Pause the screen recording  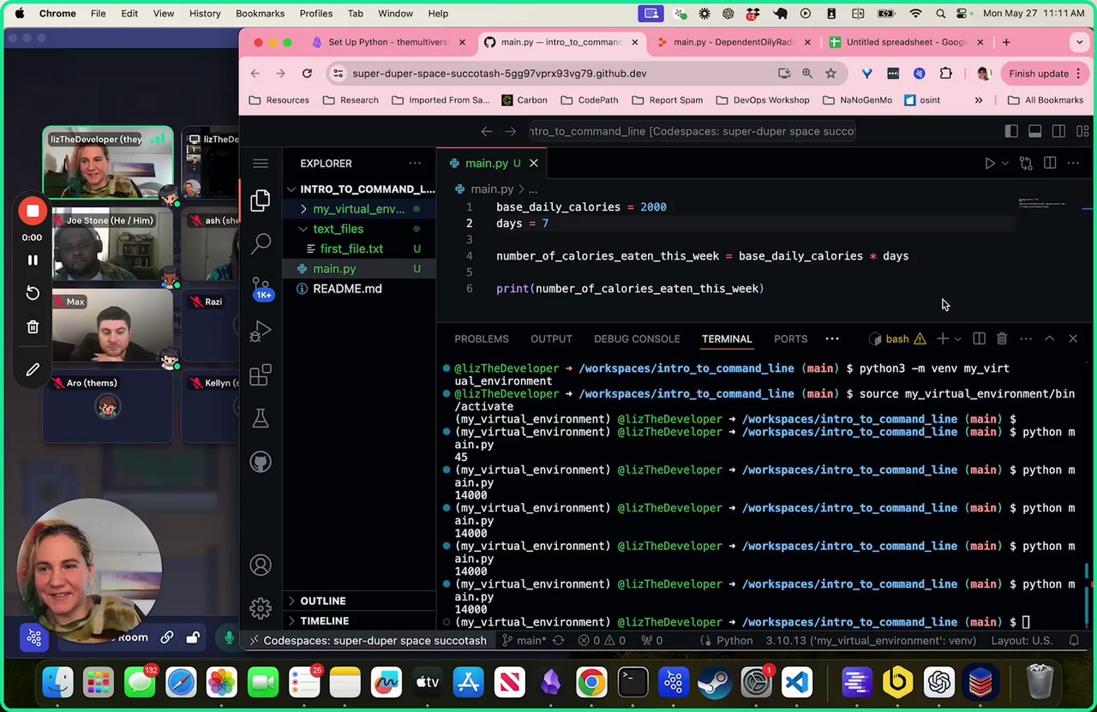[x=33, y=260]
